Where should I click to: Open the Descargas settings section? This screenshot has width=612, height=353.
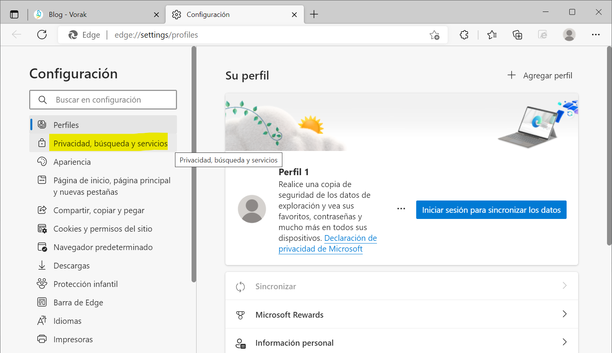[x=103, y=265]
